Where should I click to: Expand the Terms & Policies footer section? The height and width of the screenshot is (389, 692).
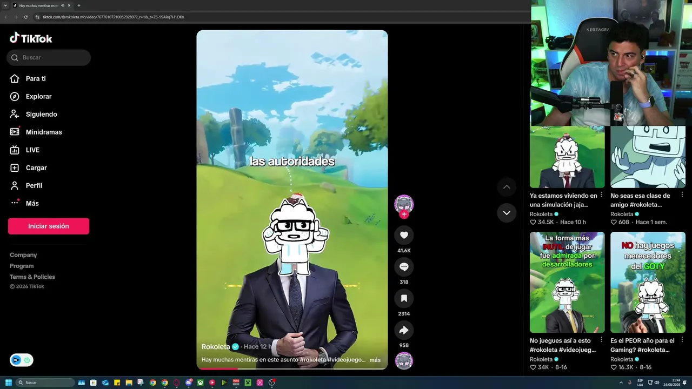(32, 277)
